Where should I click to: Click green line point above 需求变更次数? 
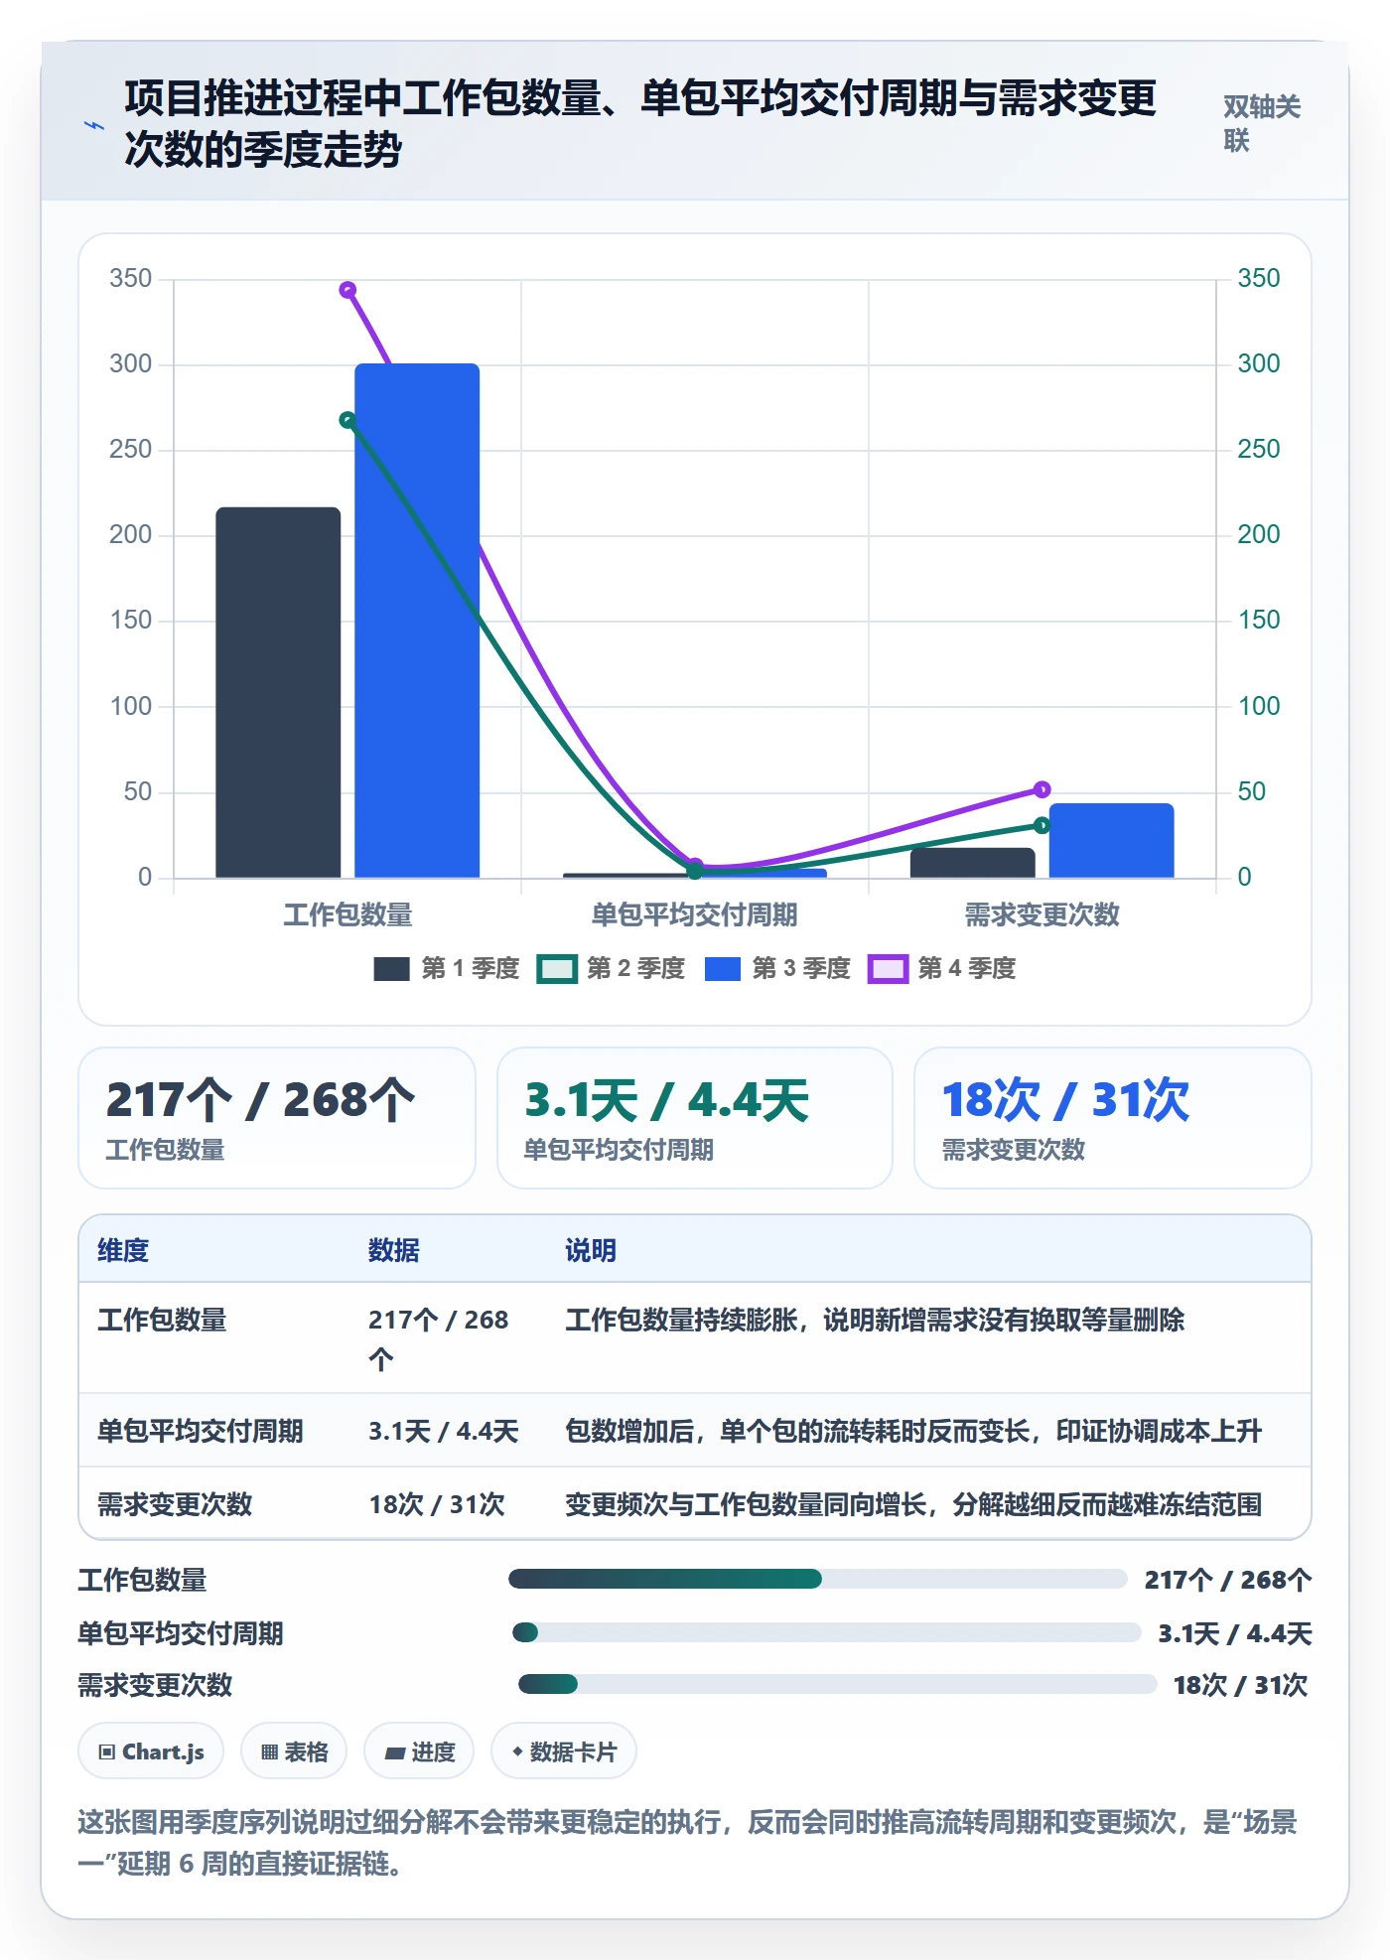pyautogui.click(x=1042, y=825)
